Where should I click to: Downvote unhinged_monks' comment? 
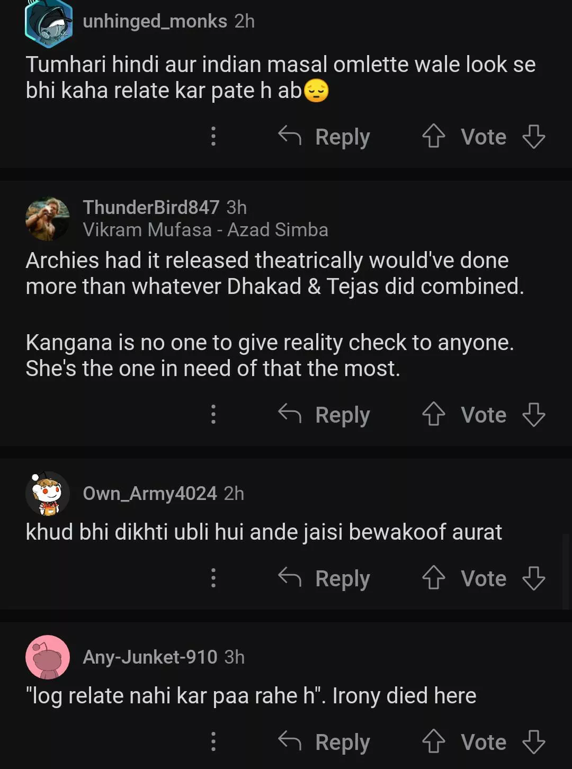pyautogui.click(x=533, y=136)
